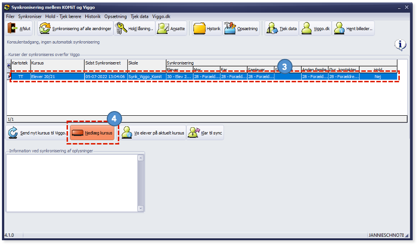
Task: Open Viggo.dk toolbar button
Action: 316,29
